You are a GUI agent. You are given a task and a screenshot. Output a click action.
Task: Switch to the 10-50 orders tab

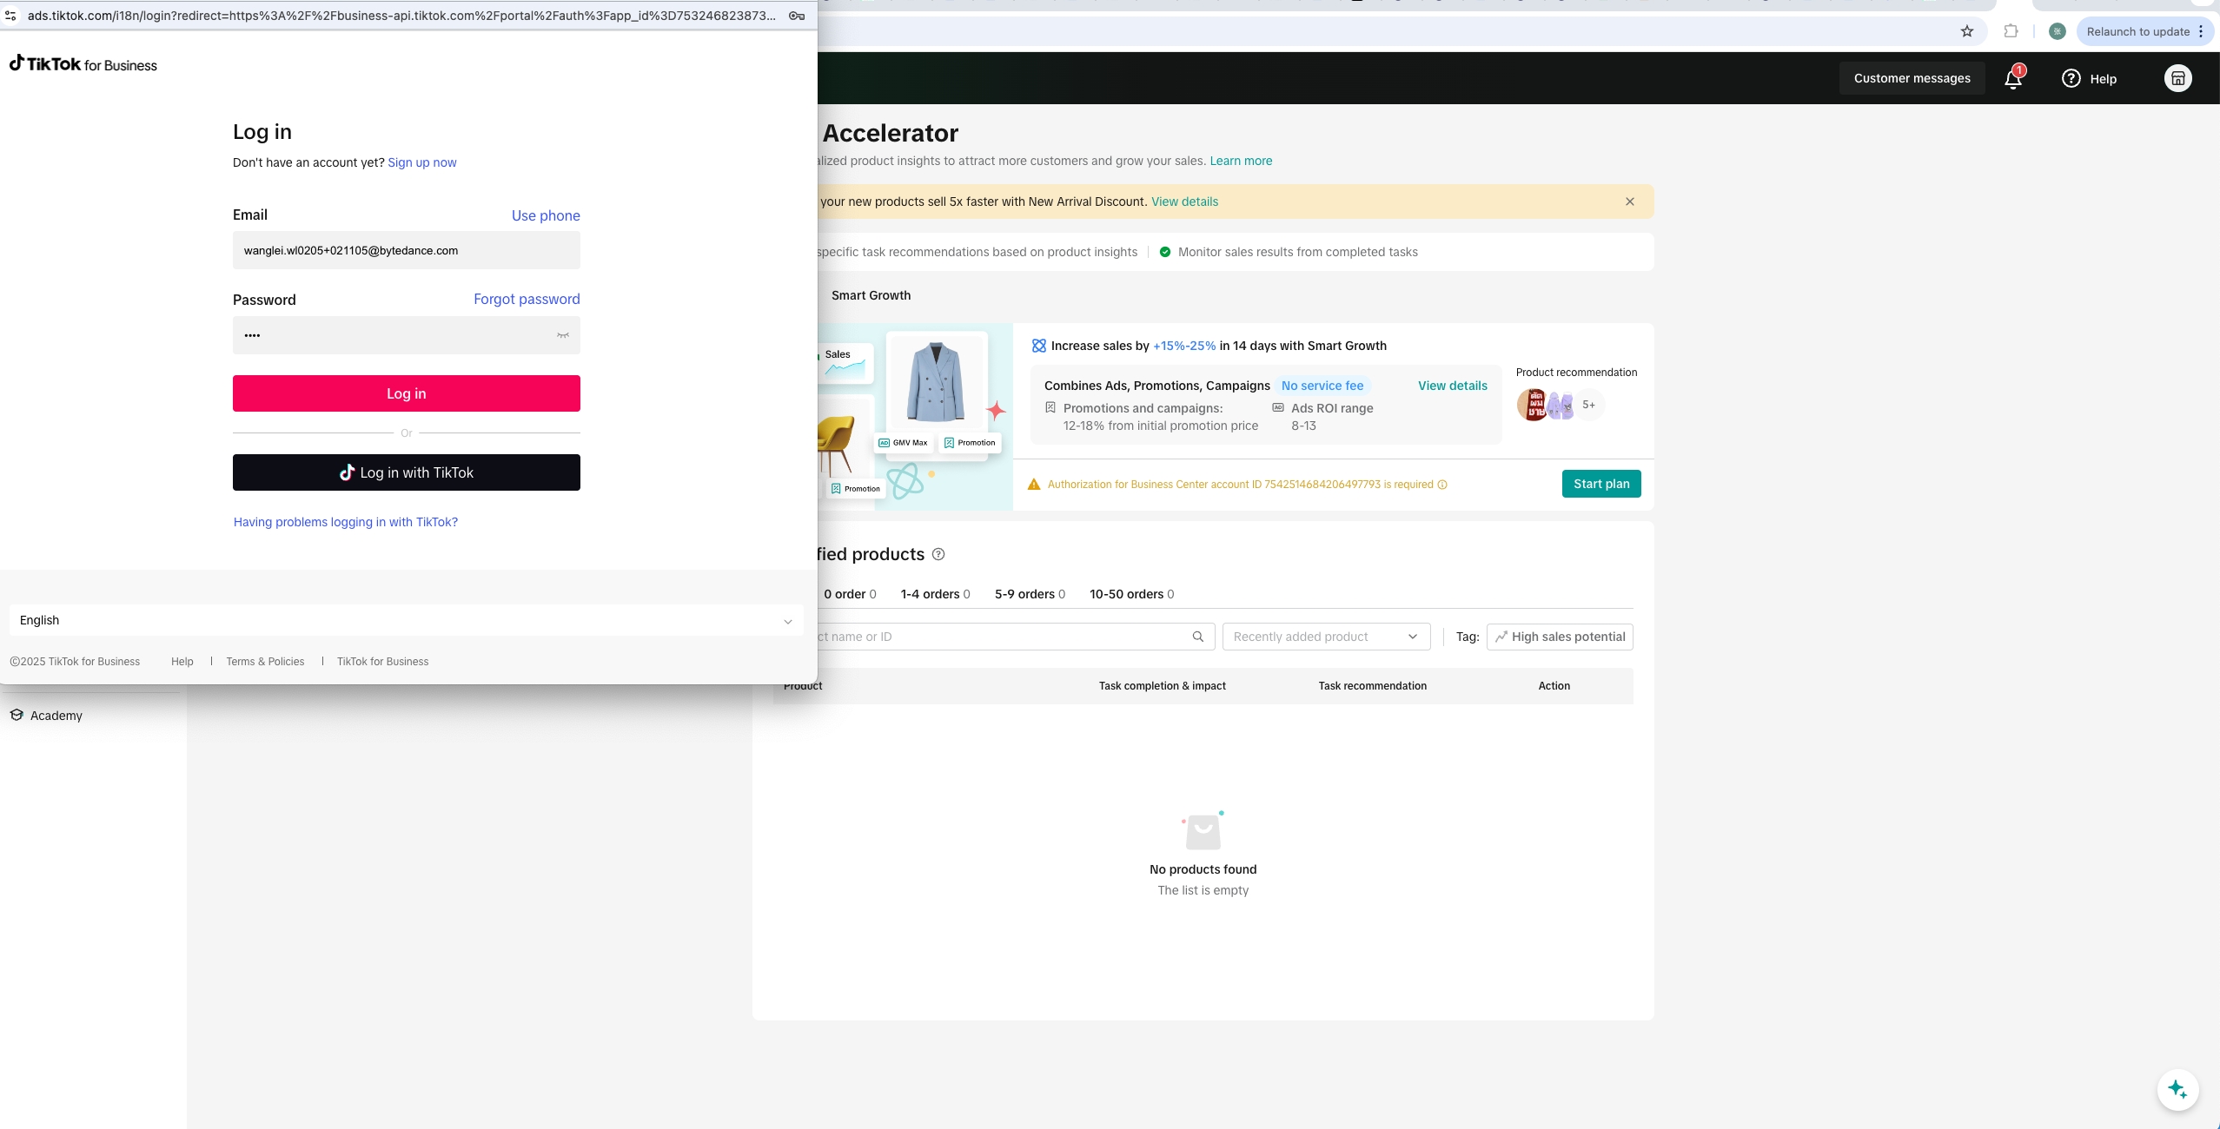coord(1131,594)
